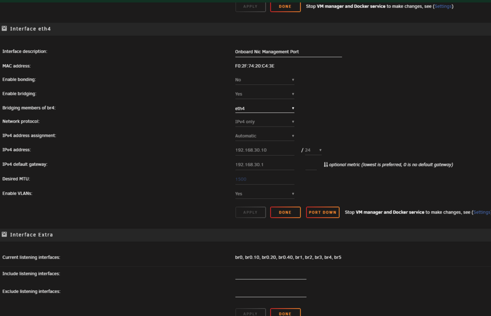Click the Interface eth4 heading
The width and height of the screenshot is (491, 316).
tap(30, 29)
